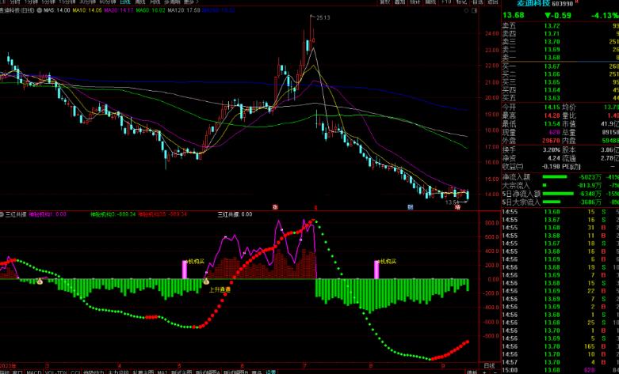The image size is (619, 374).
Task: Click the 卖五 13.72 order row
Action: [560, 26]
